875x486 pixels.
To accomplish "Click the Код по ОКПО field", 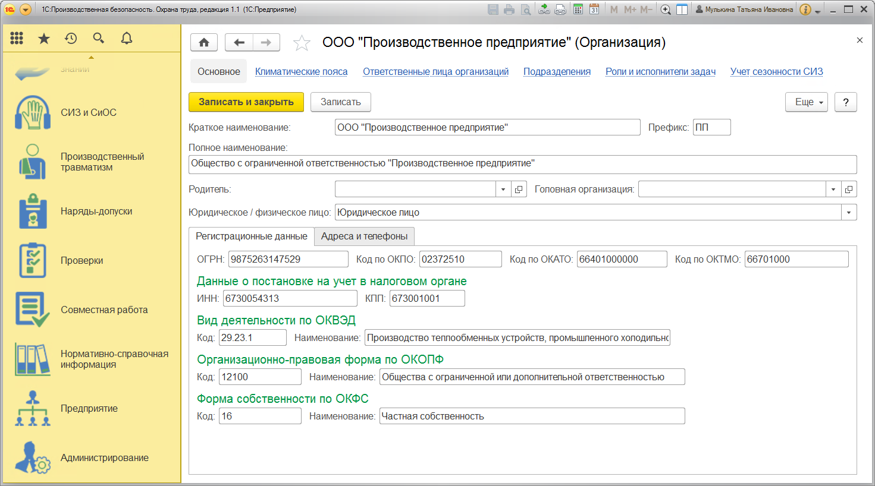I will click(461, 260).
